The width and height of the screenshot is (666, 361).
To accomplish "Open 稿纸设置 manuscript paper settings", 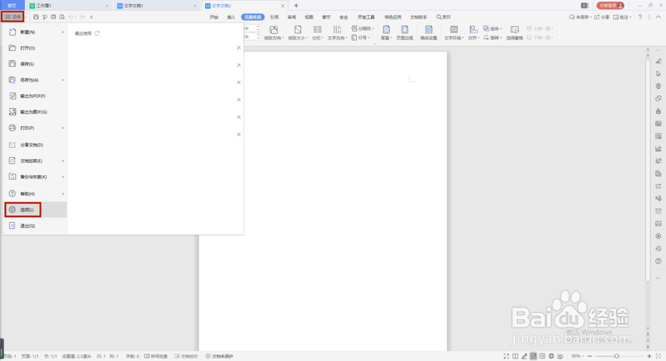I will tap(428, 33).
